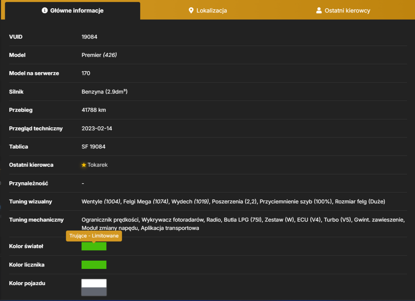The image size is (415, 301).
Task: Click the Trujące - Limitowane tooltip
Action: (94, 235)
